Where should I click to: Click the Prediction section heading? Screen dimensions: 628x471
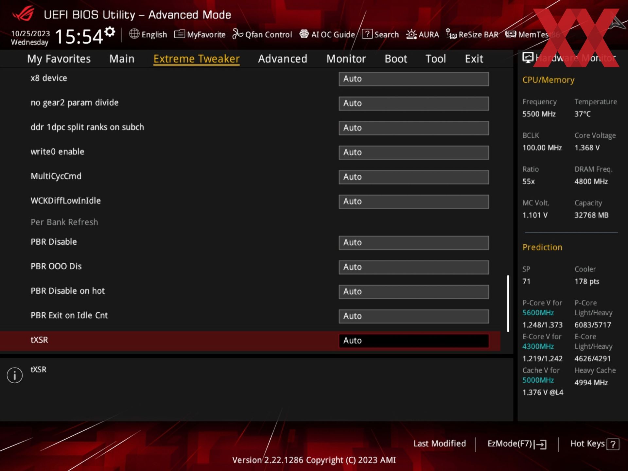tap(542, 247)
